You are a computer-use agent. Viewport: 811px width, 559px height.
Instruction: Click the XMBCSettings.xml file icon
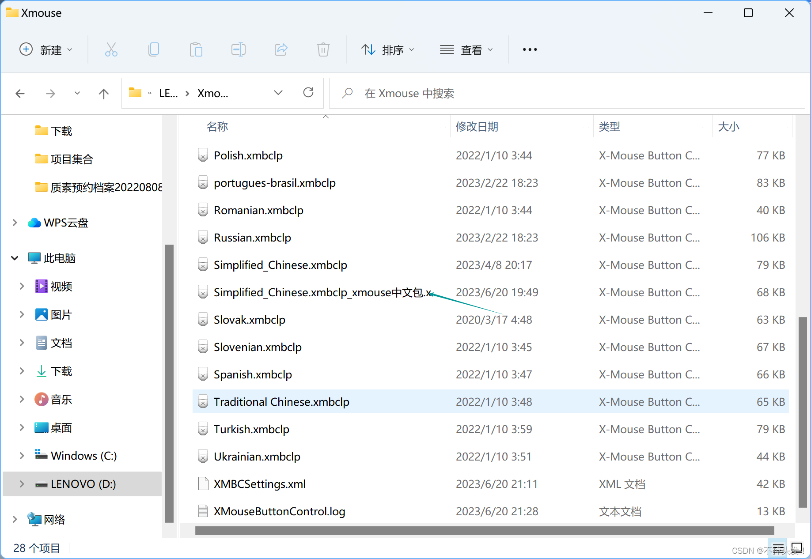203,483
